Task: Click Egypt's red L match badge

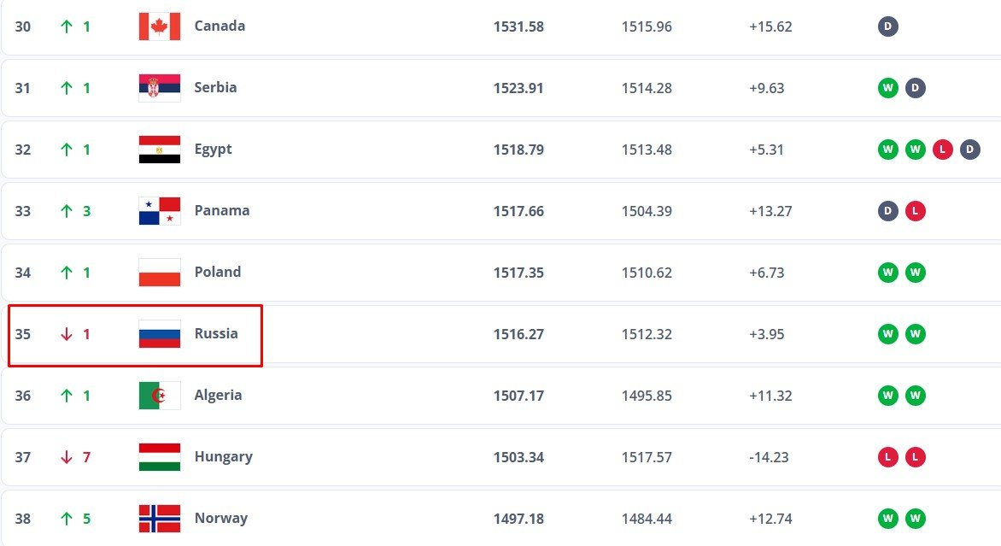Action: pyautogui.click(x=942, y=150)
